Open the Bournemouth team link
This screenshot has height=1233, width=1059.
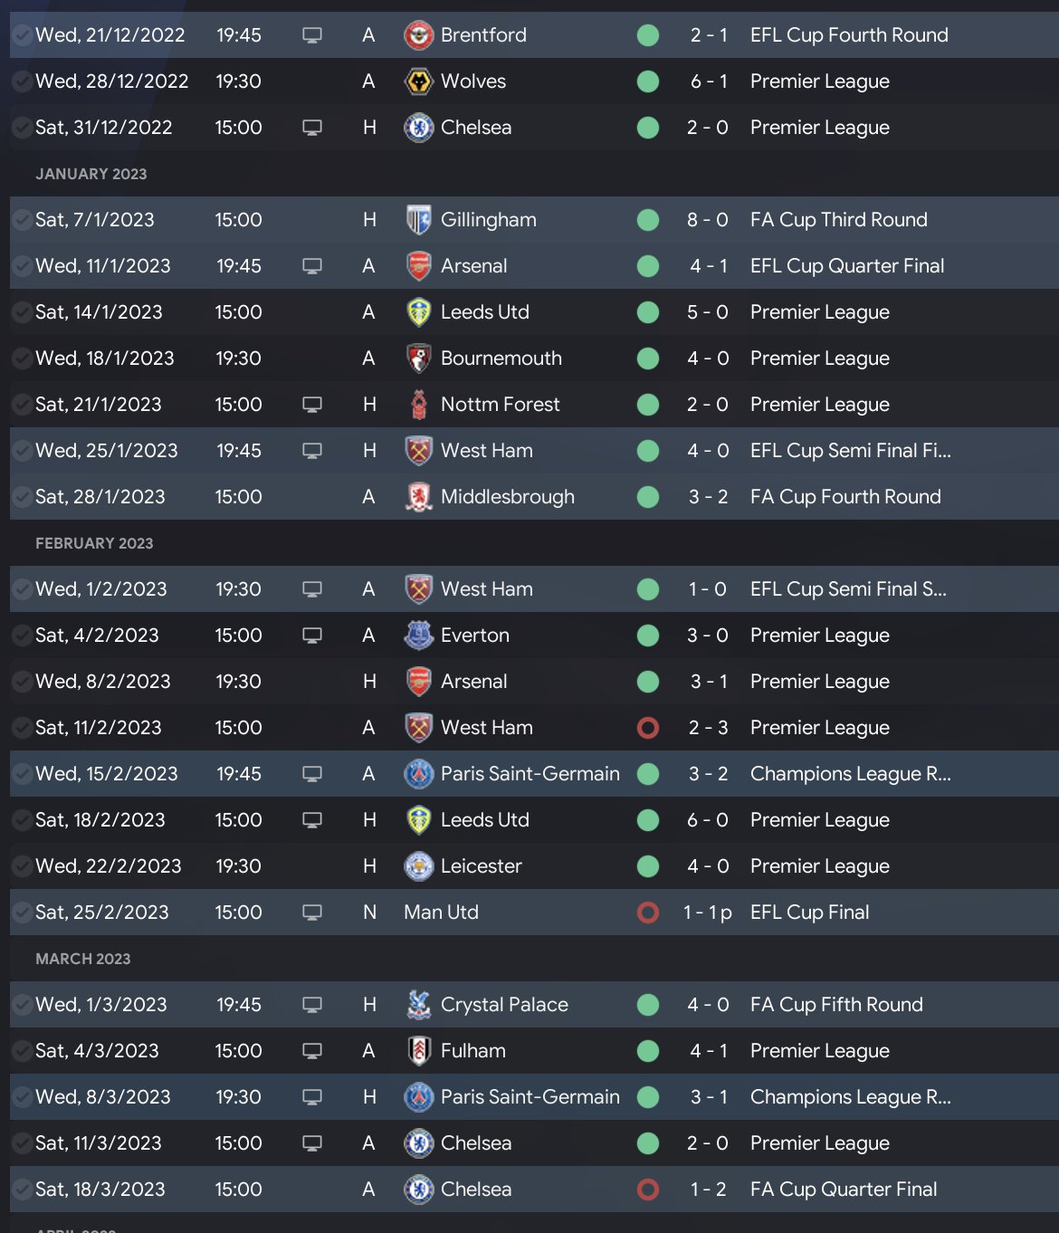point(501,358)
